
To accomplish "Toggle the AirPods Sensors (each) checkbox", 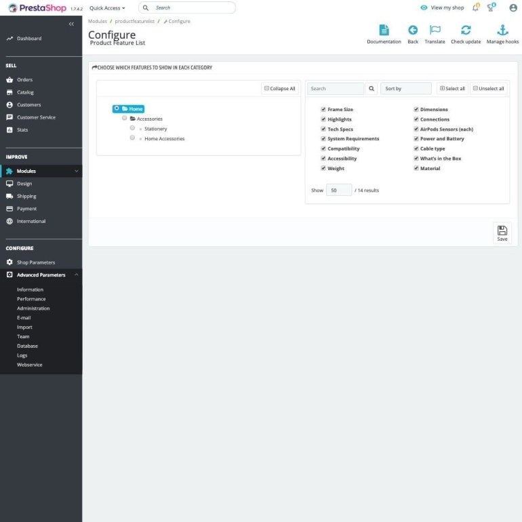I will (416, 129).
